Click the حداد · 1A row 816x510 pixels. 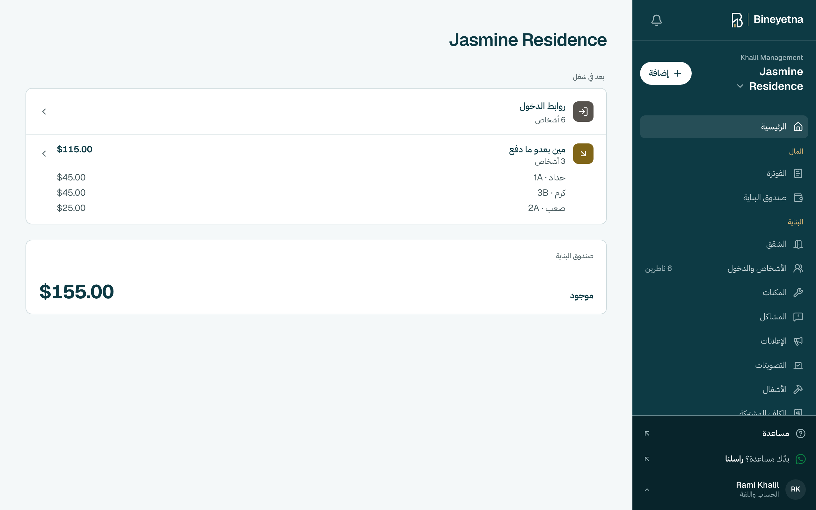click(x=311, y=178)
